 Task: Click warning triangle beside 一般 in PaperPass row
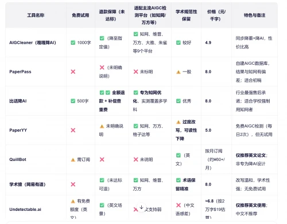coord(179,72)
